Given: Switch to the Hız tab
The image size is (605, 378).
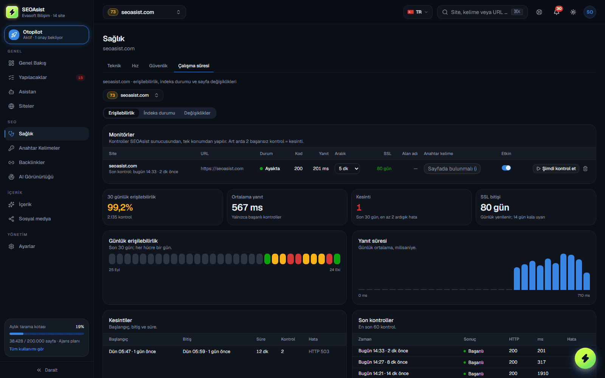Looking at the screenshot, I should tap(135, 66).
